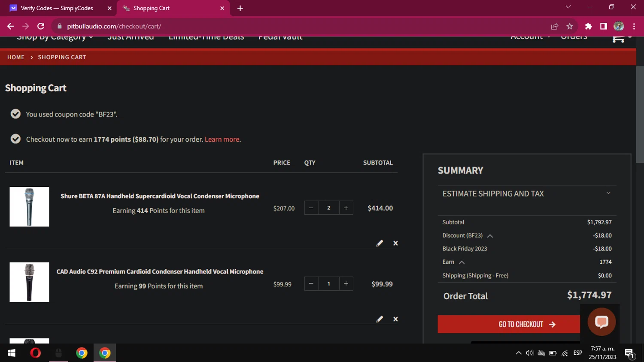Screen dimensions: 644x362
Task: Open the Learn more link
Action: pos(222,139)
